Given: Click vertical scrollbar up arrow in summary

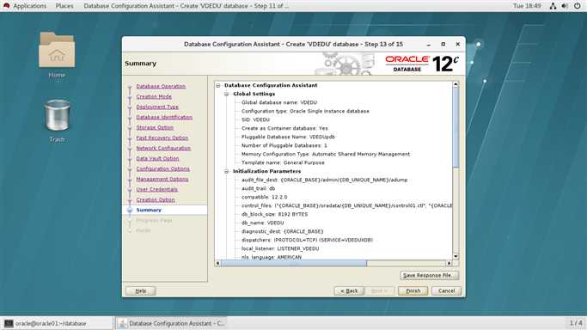Looking at the screenshot, I should click(x=456, y=84).
